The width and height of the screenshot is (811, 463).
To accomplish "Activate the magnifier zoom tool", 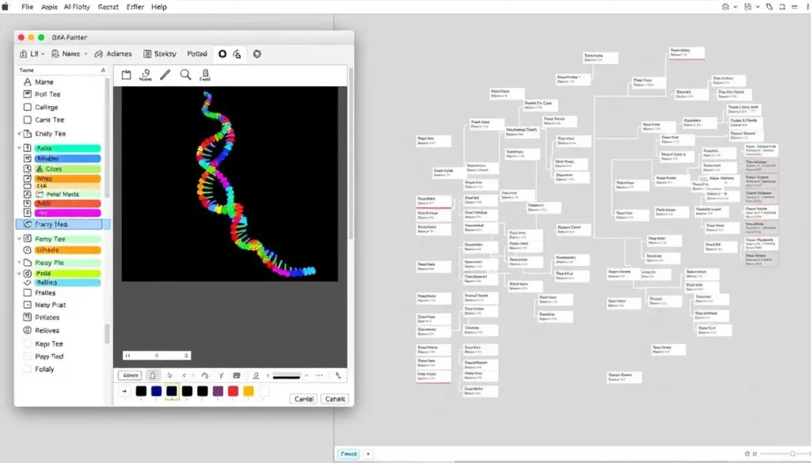I will [x=185, y=75].
